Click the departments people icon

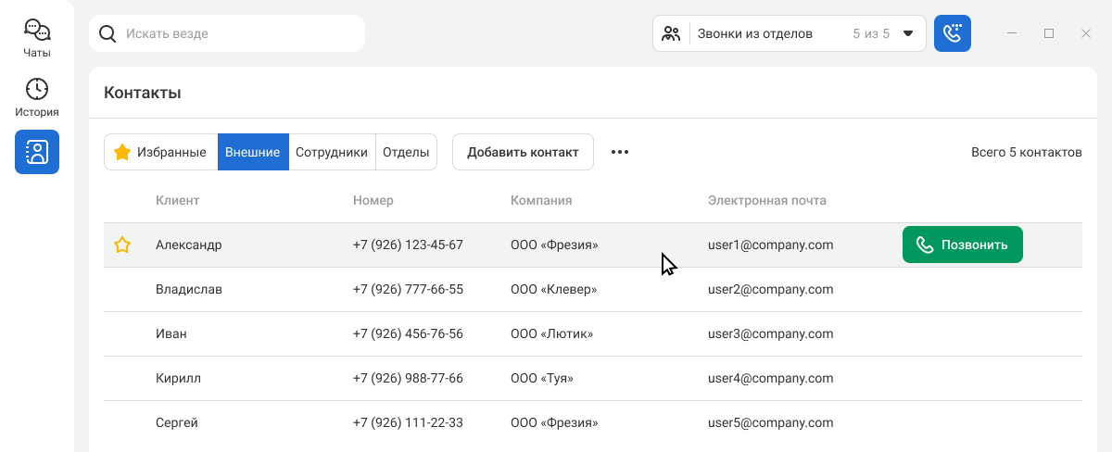point(672,33)
